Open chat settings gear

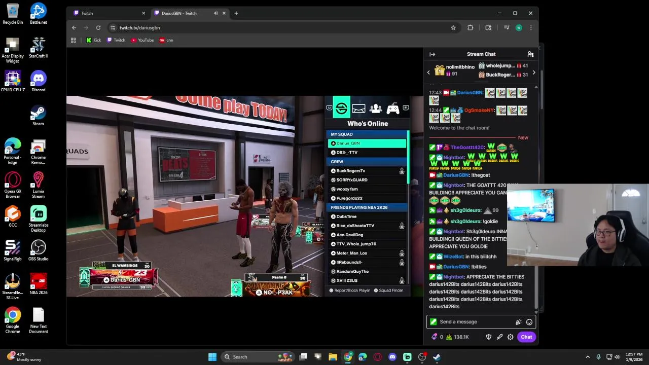511,337
